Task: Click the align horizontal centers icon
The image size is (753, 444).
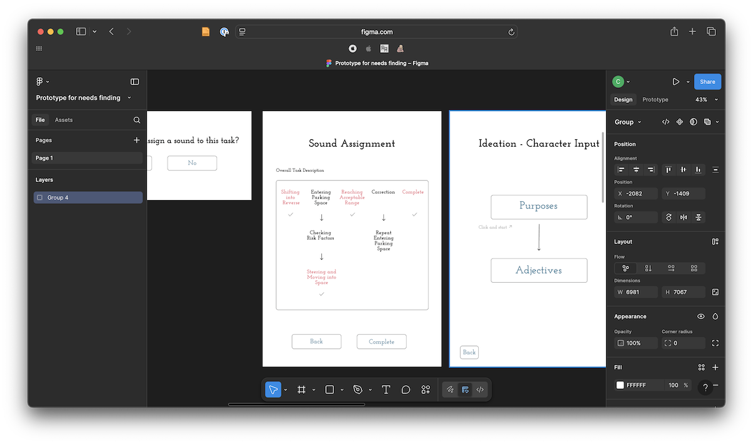Action: tap(636, 169)
